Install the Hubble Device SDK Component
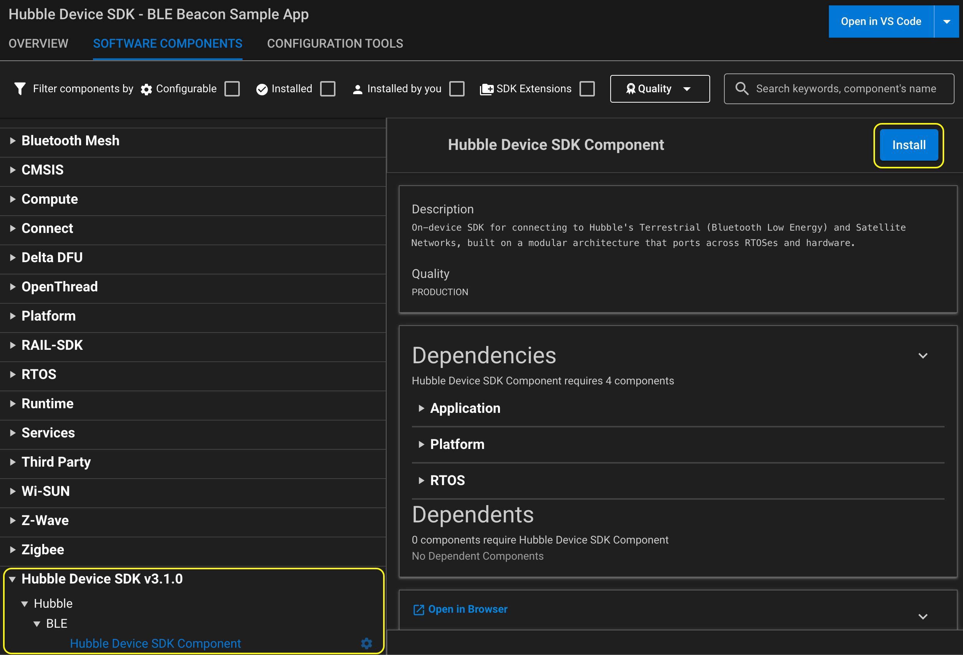Image resolution: width=963 pixels, height=655 pixels. point(909,145)
